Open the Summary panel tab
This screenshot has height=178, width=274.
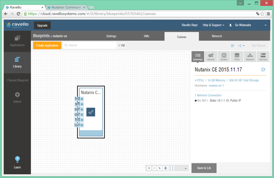pyautogui.click(x=198, y=56)
